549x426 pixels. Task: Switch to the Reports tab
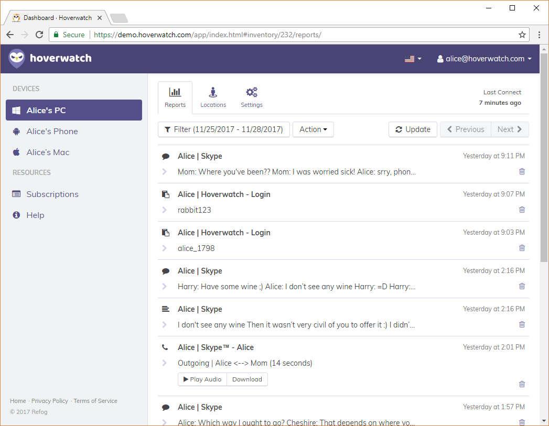coord(175,97)
